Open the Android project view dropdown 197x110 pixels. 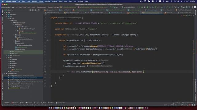tap(9, 10)
